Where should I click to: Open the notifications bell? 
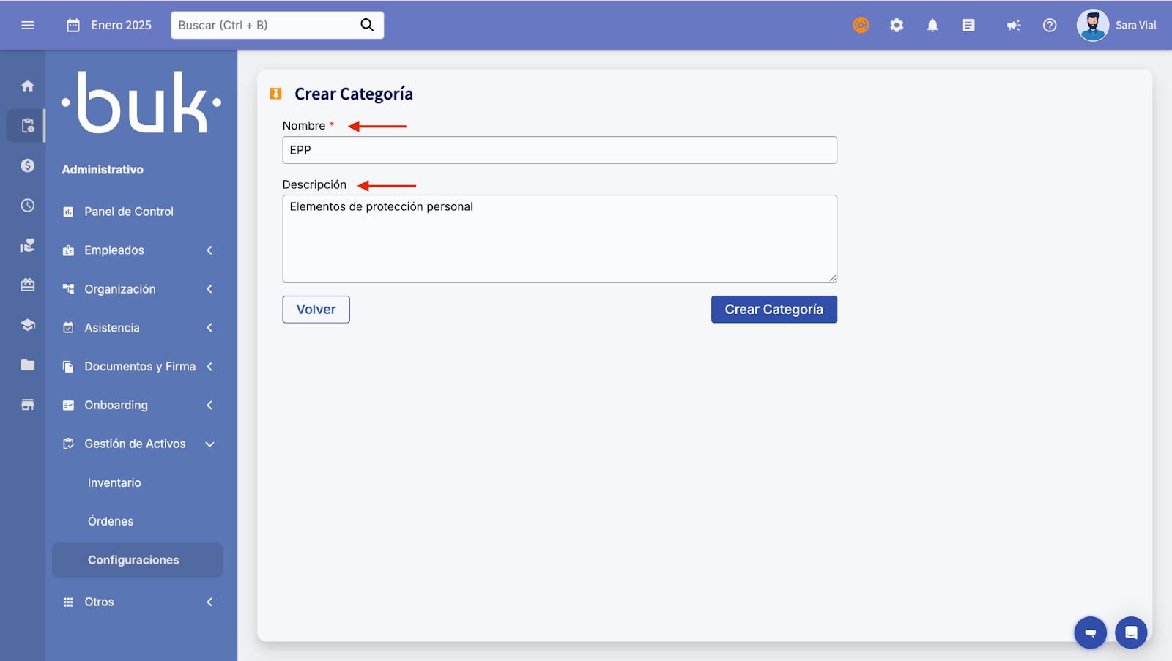point(932,26)
